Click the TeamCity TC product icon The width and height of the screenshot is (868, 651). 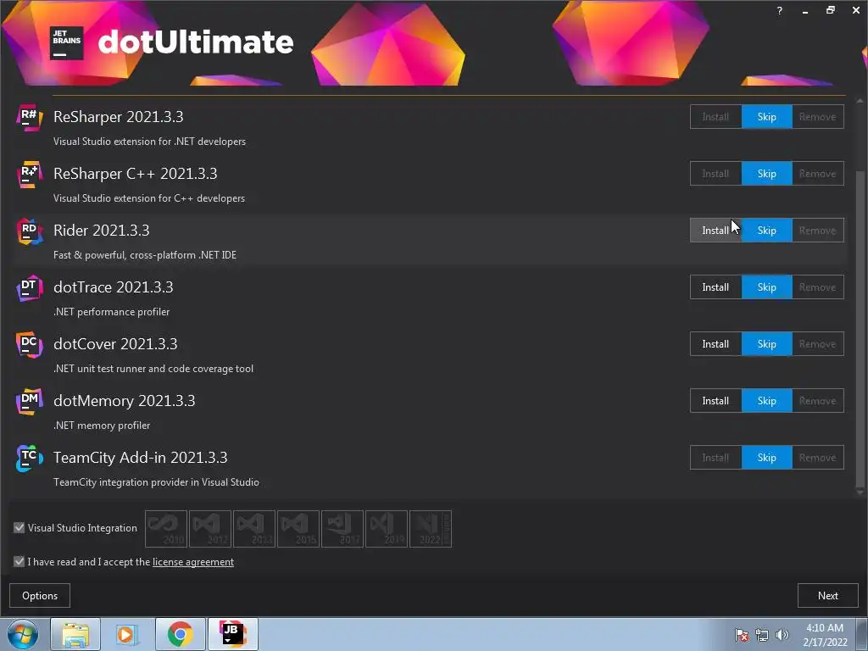tap(30, 459)
